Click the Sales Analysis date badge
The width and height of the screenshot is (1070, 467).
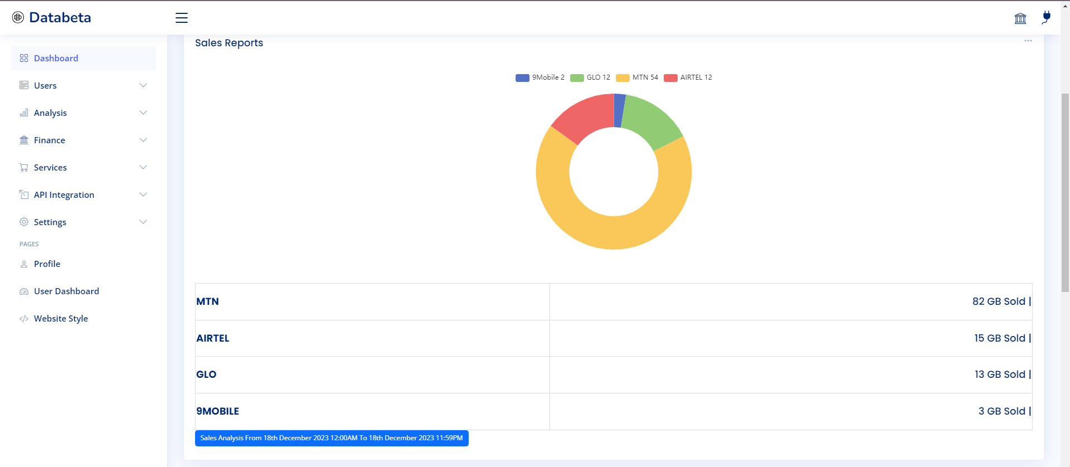coord(332,438)
